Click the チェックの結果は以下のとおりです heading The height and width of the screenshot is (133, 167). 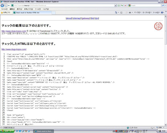(26, 26)
